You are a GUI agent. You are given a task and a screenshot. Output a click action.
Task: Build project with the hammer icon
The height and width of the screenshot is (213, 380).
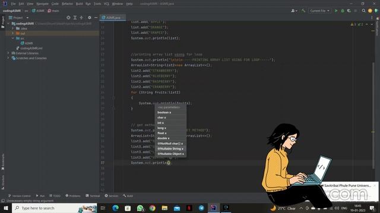303,11
